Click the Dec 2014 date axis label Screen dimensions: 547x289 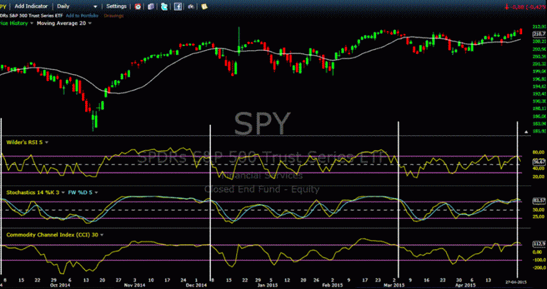[196, 285]
